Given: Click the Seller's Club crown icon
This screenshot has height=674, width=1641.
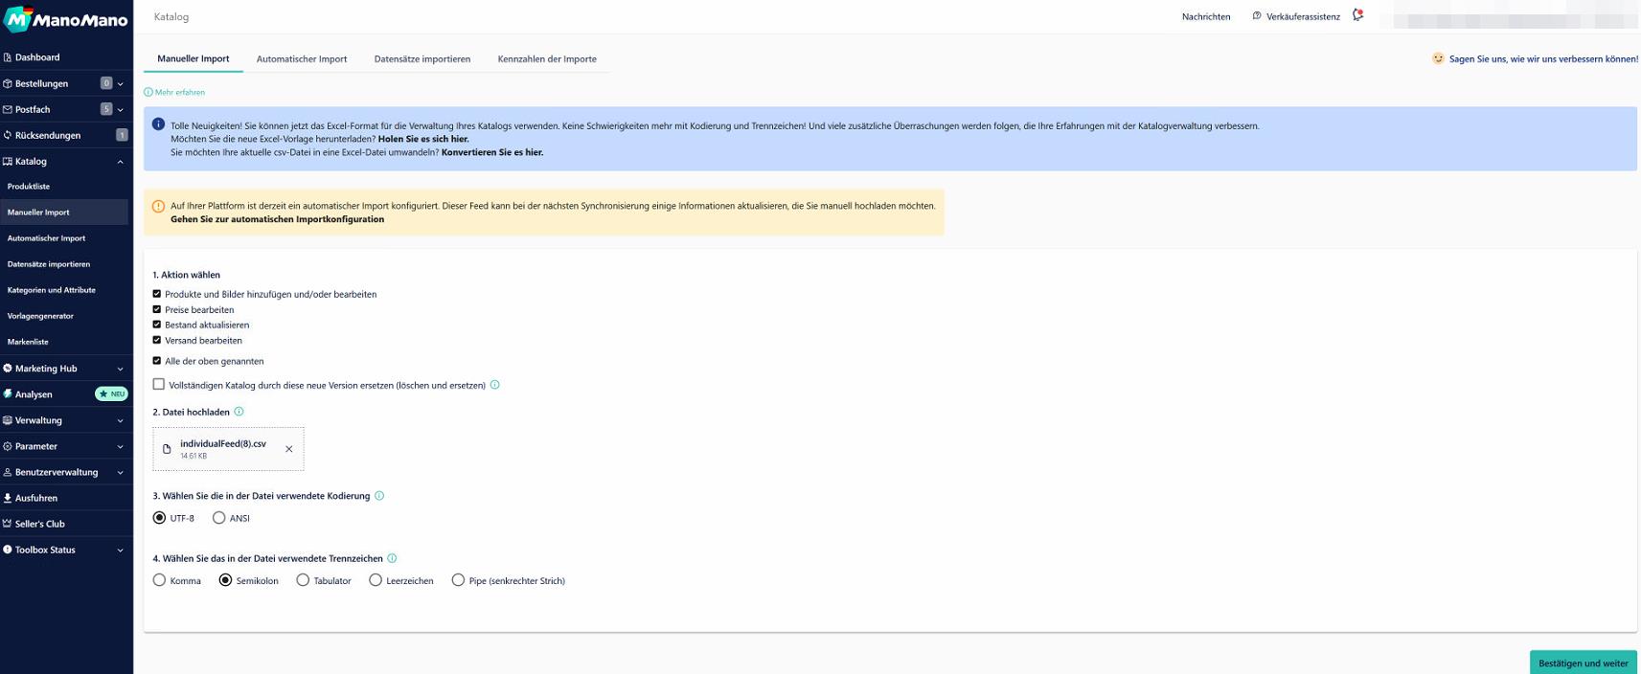Looking at the screenshot, I should 8,523.
